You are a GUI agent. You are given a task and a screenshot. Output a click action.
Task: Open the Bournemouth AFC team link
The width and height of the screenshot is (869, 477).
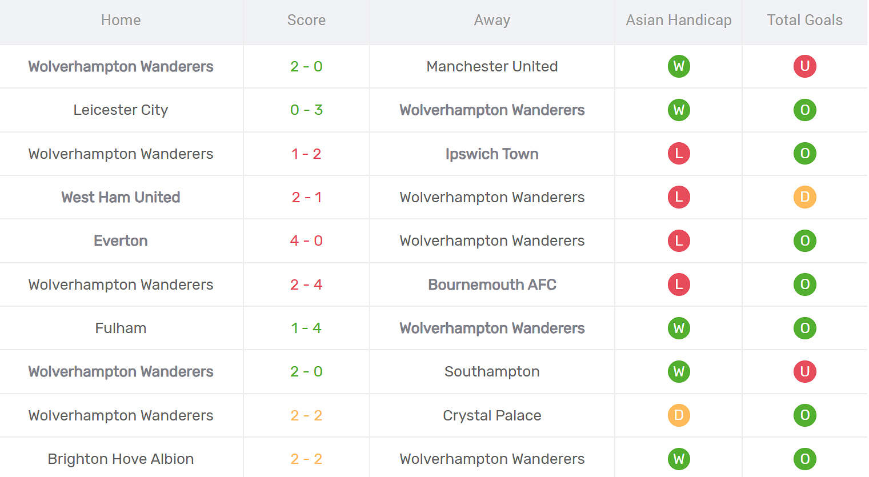click(x=492, y=284)
